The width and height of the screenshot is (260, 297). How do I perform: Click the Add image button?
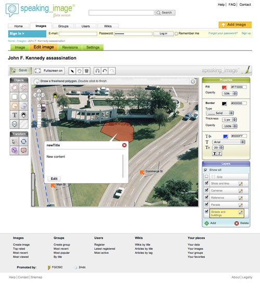(x=235, y=24)
